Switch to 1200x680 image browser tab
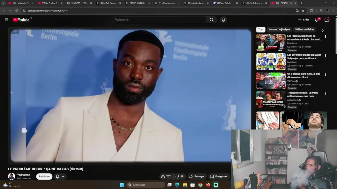Viewport: 337px width, 189px height. pyautogui.click(x=80, y=3)
